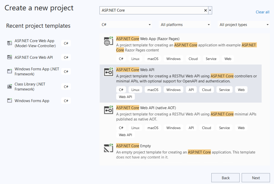
Task: Open the All platforms filter dropdown
Action: 185,25
